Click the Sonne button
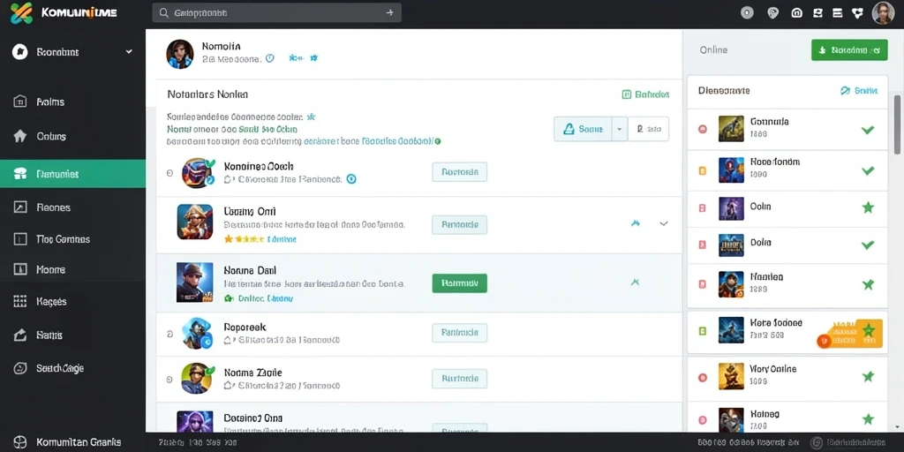Screen dimensions: 904x452 (x=583, y=129)
